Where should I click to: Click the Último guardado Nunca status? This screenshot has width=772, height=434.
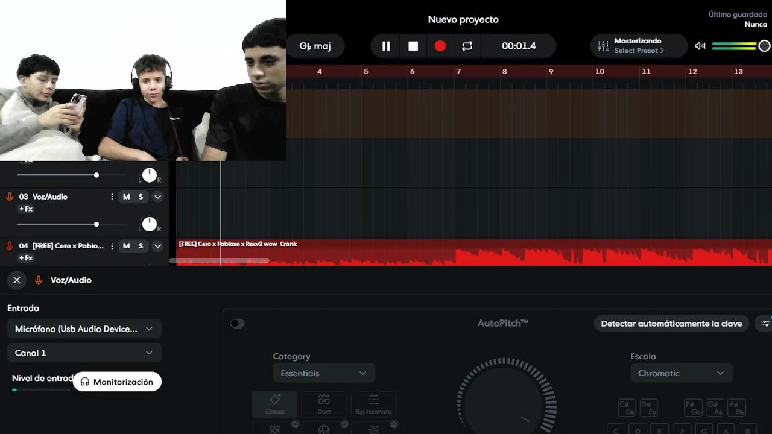[738, 19]
